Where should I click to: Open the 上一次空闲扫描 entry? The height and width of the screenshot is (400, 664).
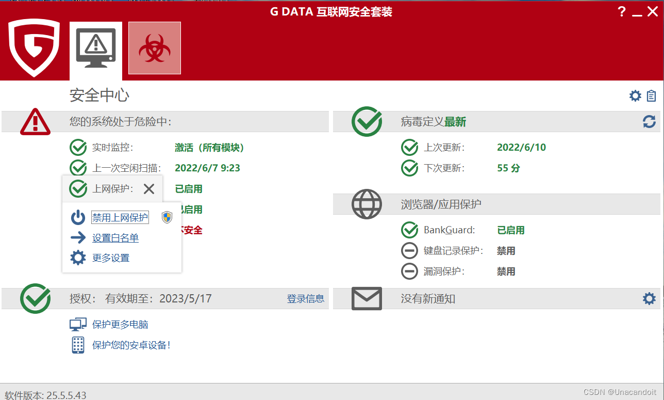pyautogui.click(x=127, y=168)
